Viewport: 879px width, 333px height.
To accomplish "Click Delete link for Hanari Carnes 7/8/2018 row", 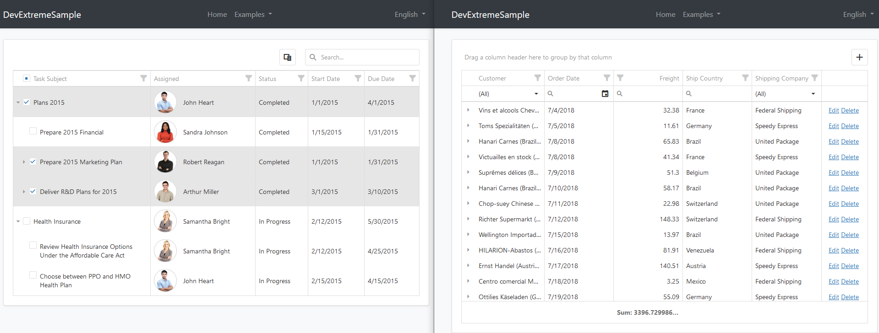I will [850, 141].
